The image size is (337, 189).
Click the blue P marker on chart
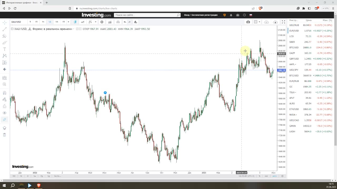[x=105, y=93]
